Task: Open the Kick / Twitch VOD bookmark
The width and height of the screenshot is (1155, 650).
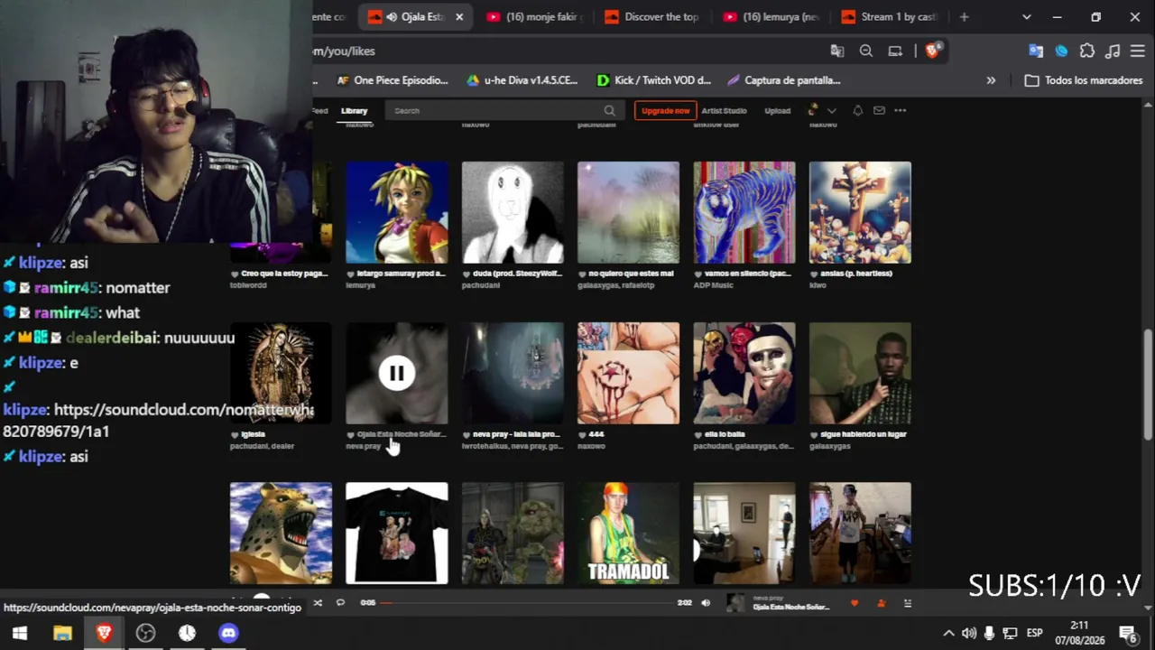Action: point(654,80)
